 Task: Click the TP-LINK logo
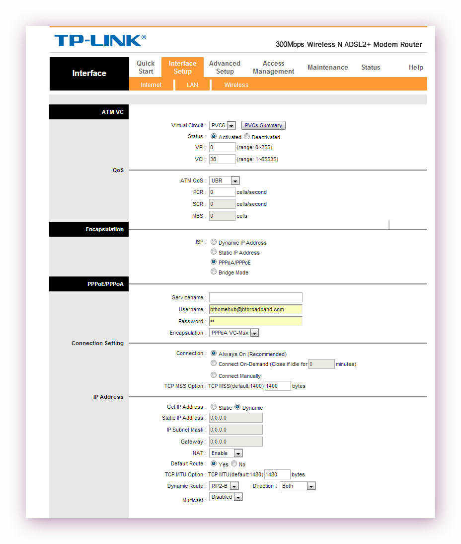(x=100, y=40)
